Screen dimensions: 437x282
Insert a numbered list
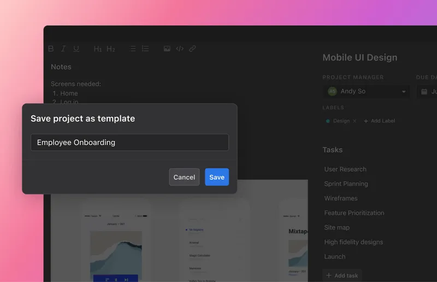[x=145, y=49]
